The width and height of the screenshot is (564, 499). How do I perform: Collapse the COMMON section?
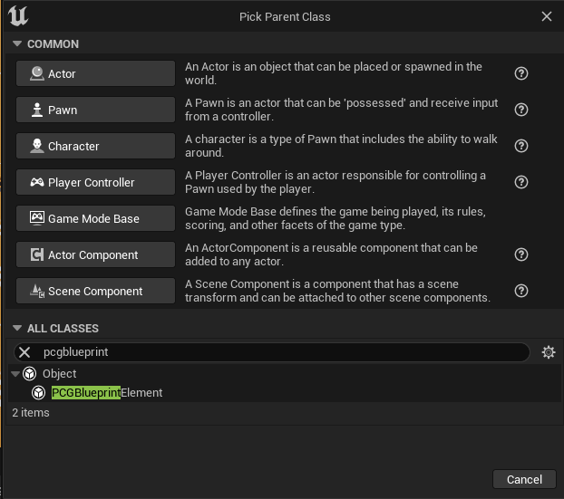(17, 43)
